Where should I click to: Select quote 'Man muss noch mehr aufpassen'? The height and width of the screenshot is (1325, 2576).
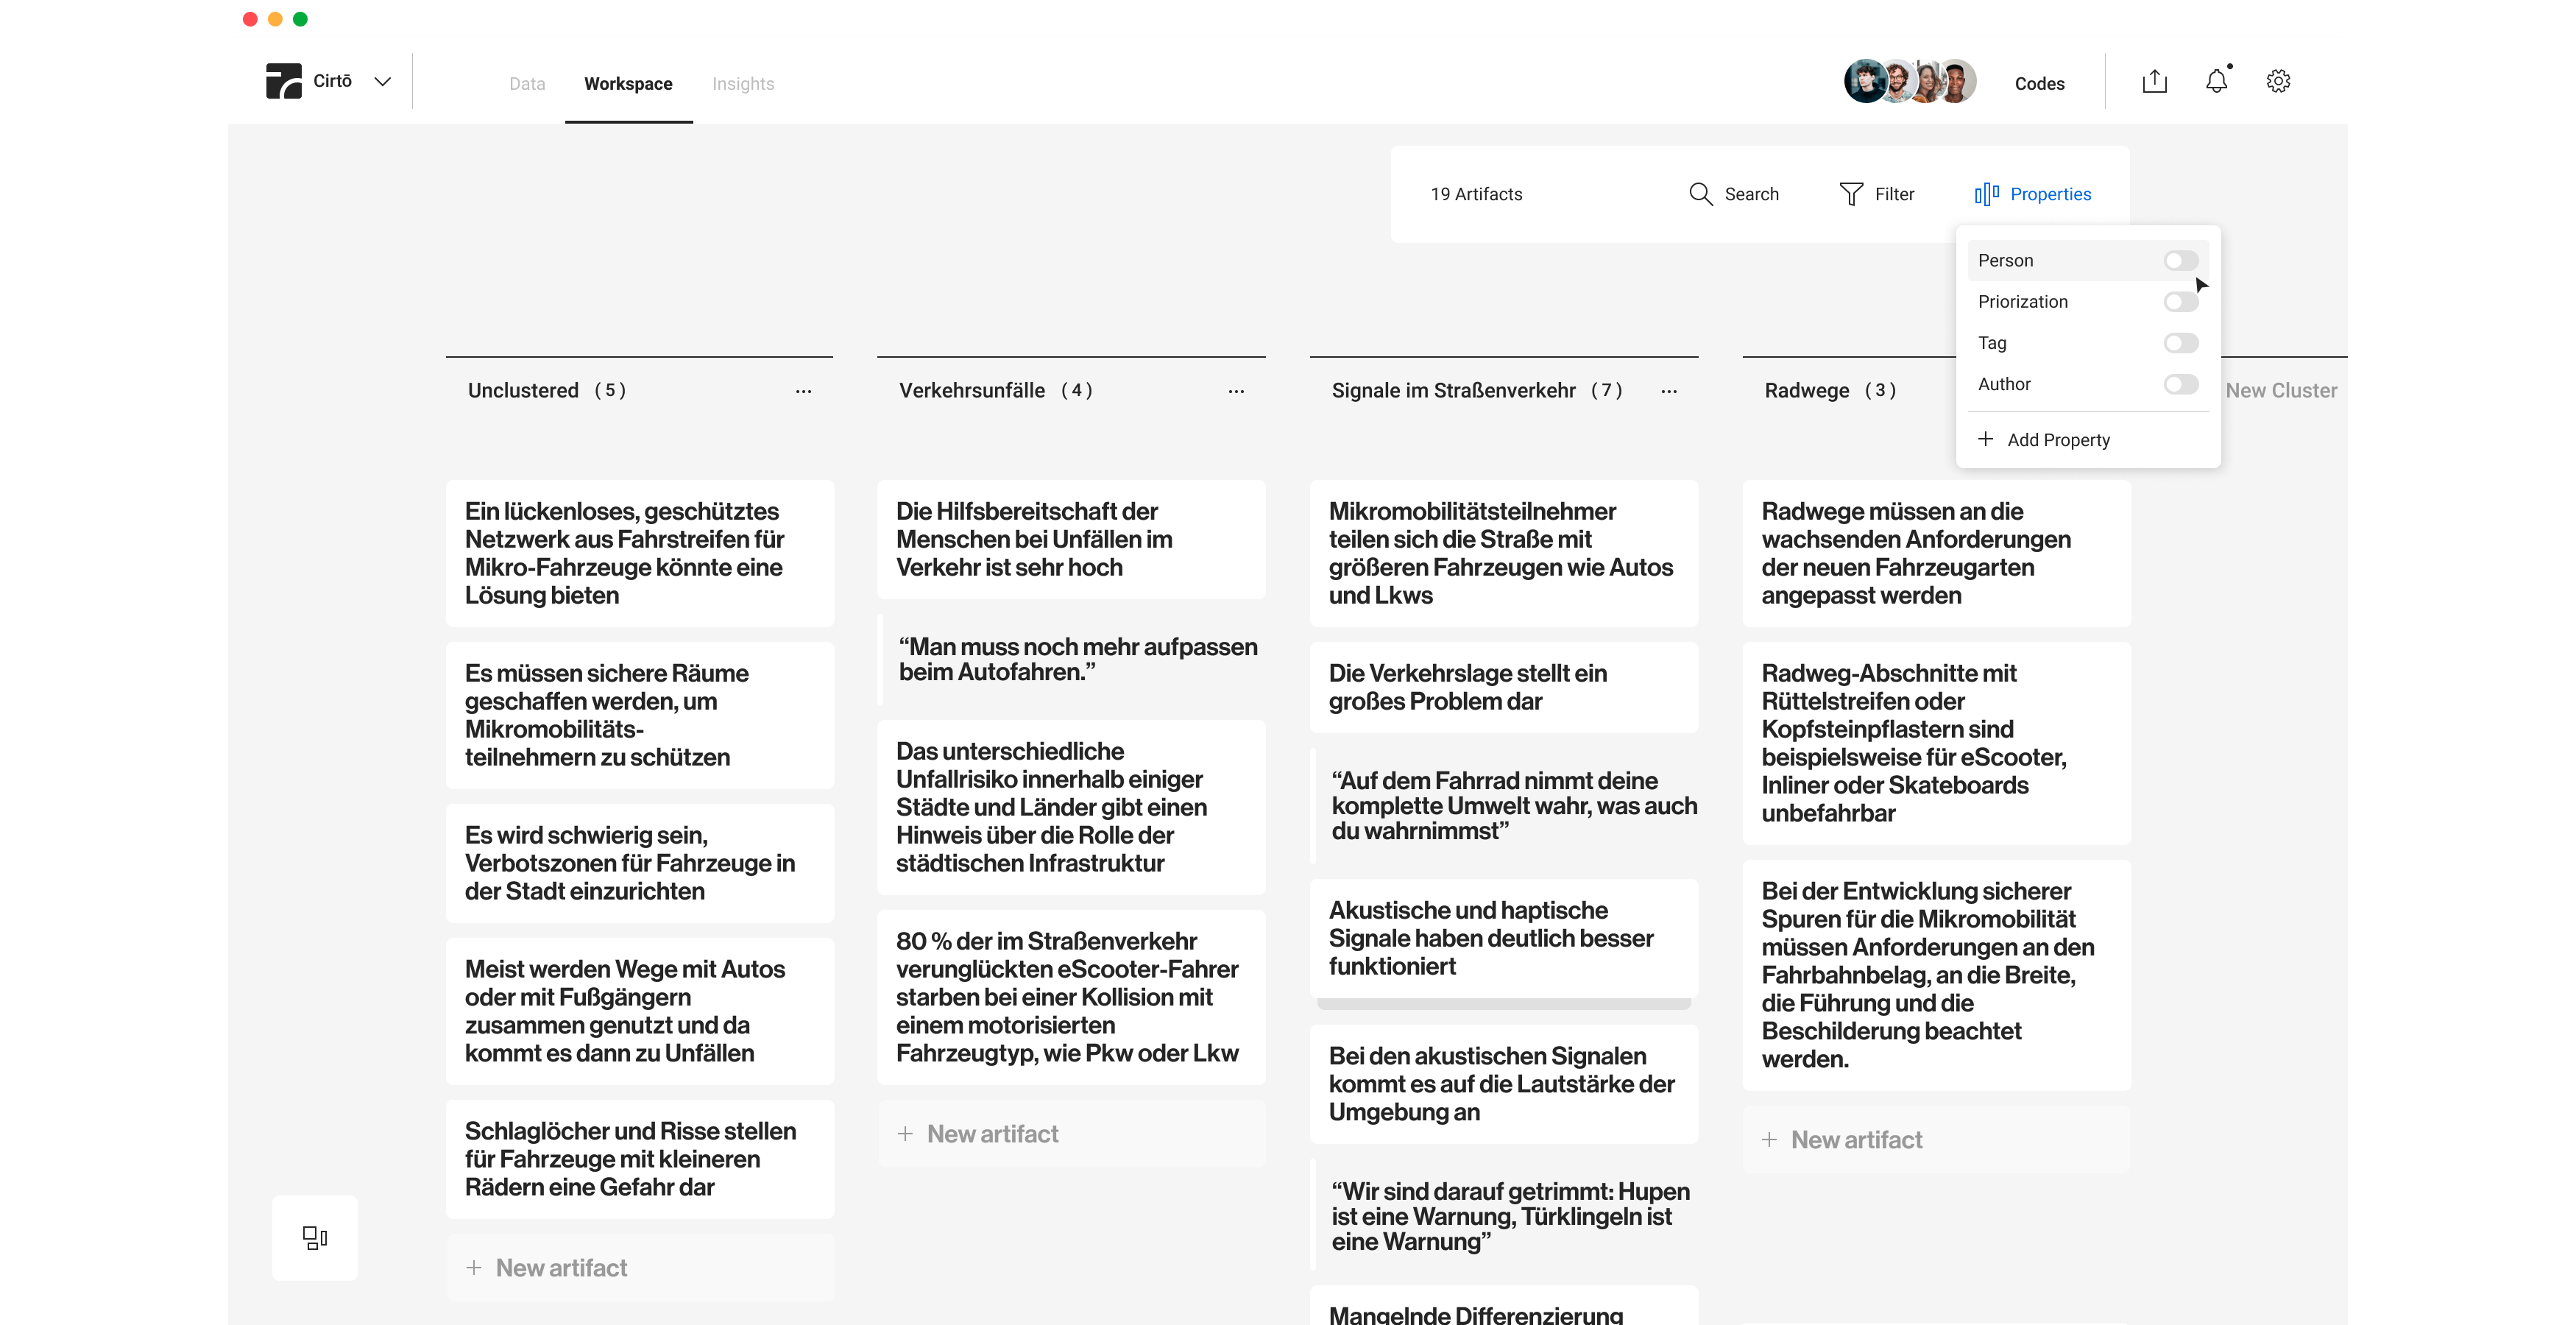pos(1071,660)
